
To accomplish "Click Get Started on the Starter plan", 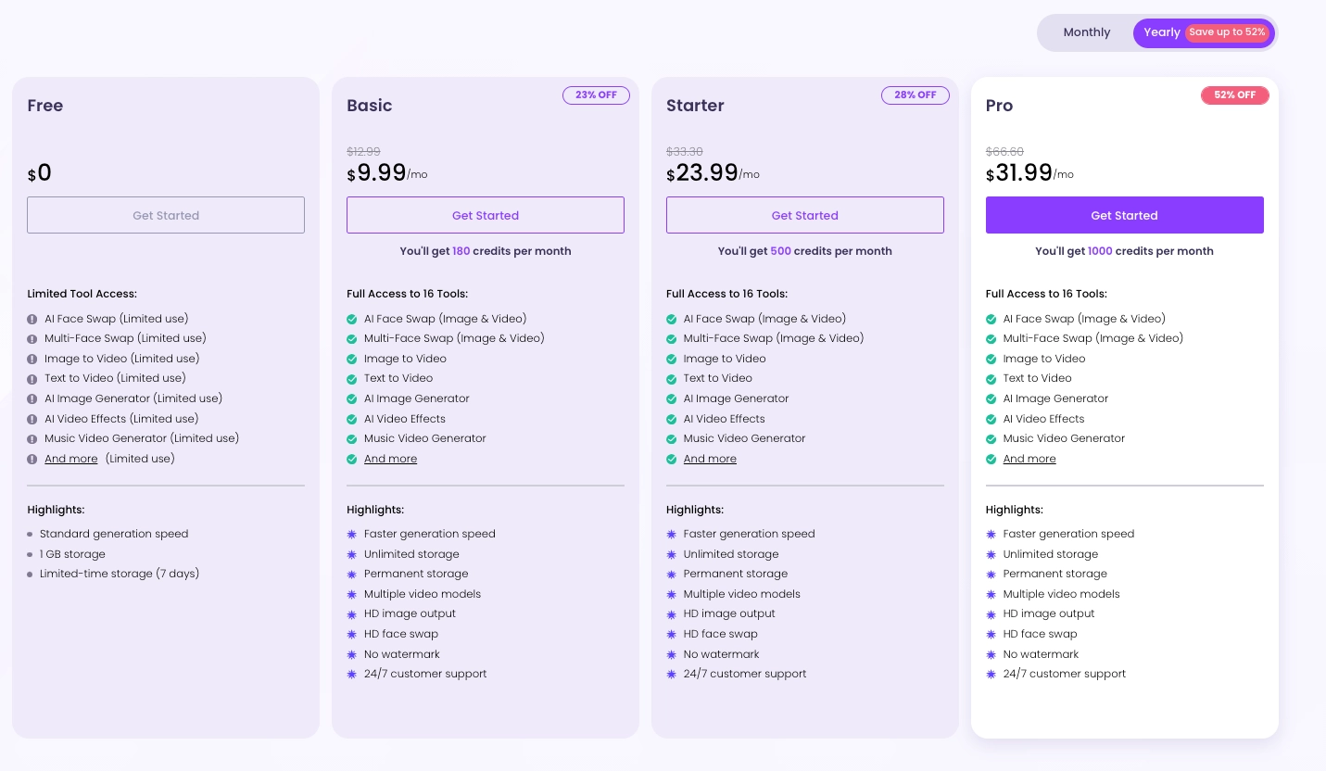I will (805, 215).
